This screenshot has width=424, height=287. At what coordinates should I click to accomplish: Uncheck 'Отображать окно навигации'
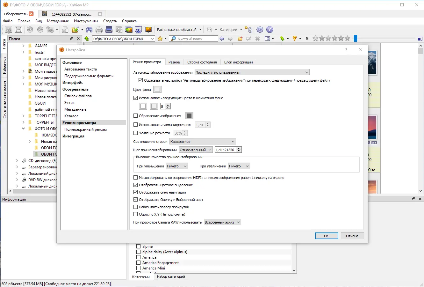tap(135, 192)
